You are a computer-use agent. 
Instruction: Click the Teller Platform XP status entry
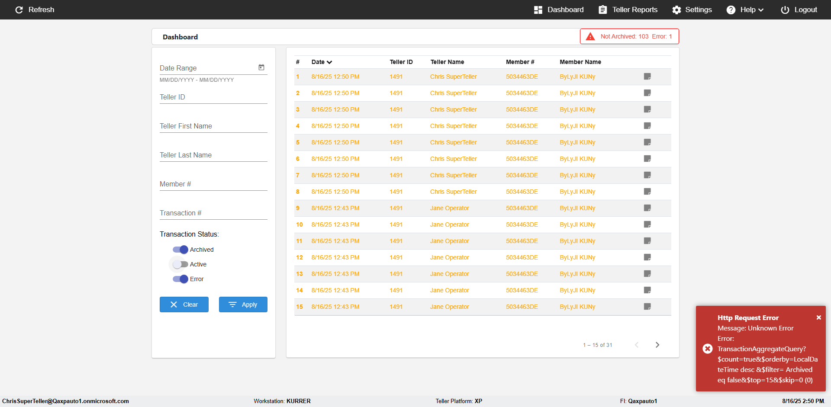click(x=459, y=401)
